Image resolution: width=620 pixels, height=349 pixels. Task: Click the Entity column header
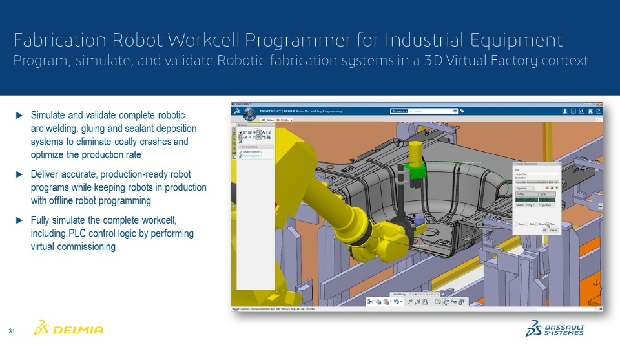[527, 195]
